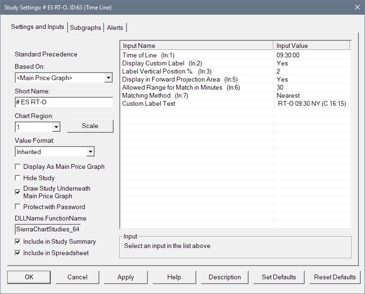Switch to the Subgraphs tab
Image resolution: width=365 pixels, height=294 pixels.
point(86,28)
